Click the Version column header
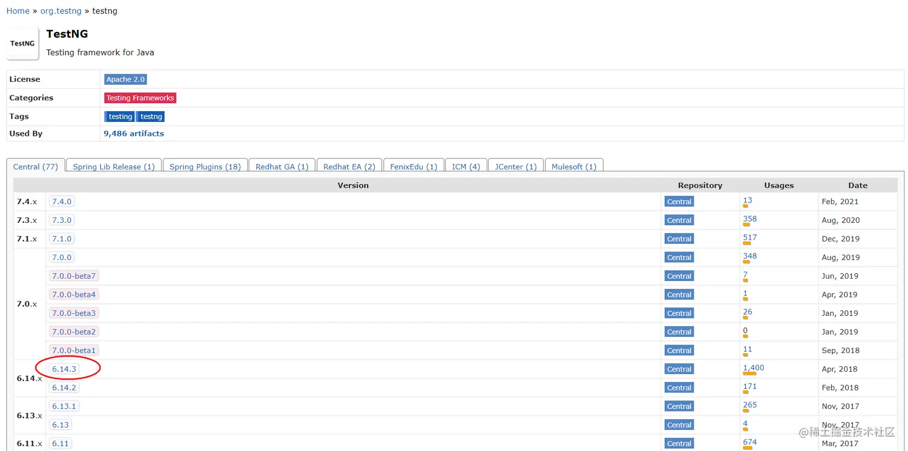This screenshot has width=908, height=451. [353, 186]
